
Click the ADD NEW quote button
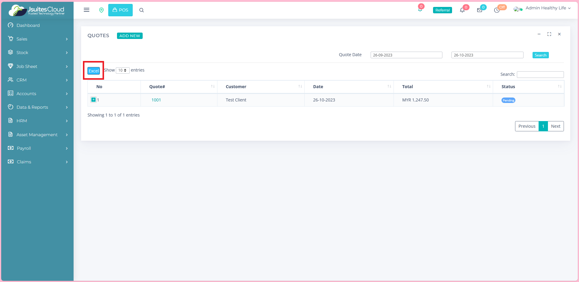click(130, 36)
